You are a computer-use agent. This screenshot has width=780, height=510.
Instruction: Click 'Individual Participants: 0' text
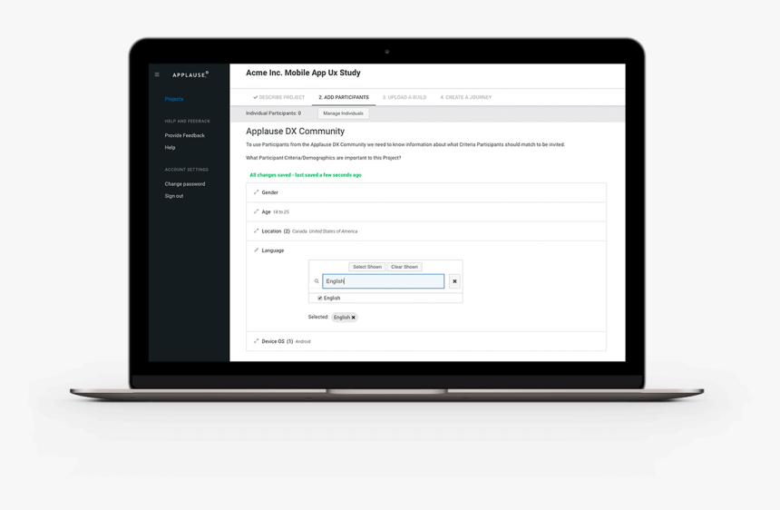click(x=274, y=113)
